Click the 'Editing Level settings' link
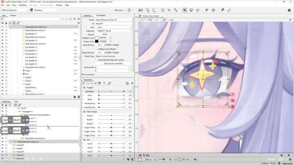294x165 pixels. tap(107, 49)
